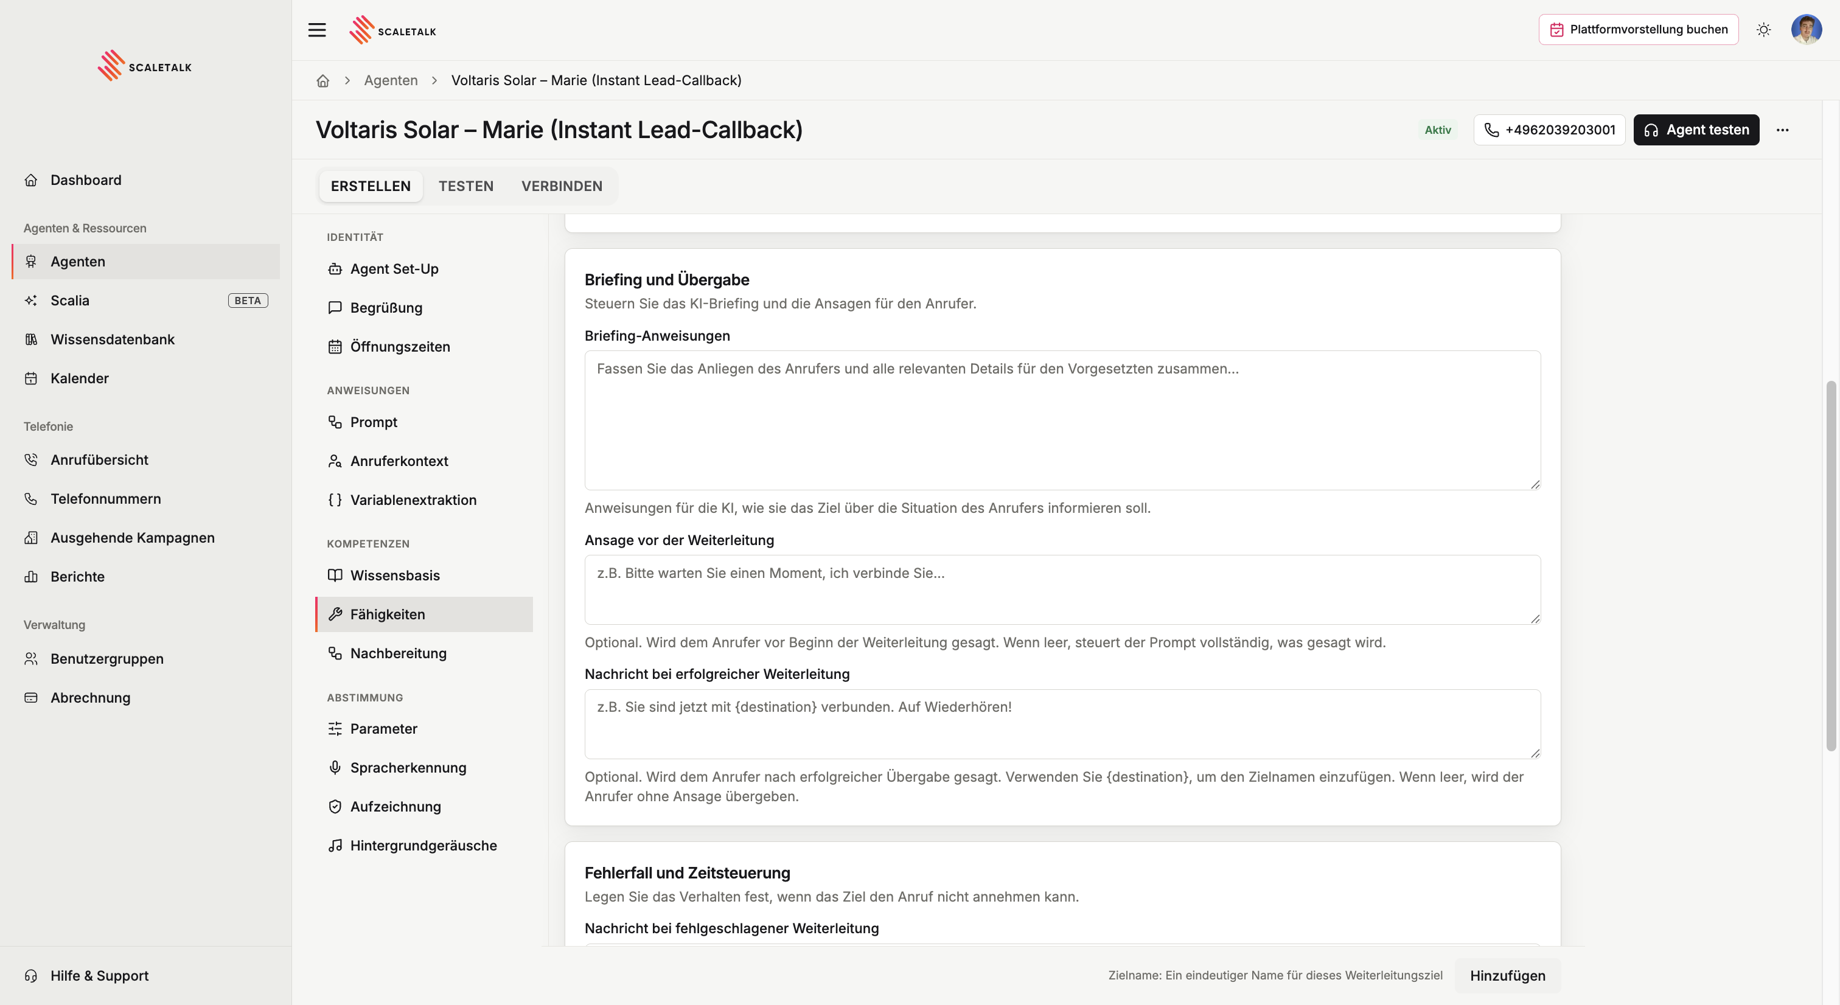Toggle the hamburger menu sidebar
This screenshot has width=1840, height=1005.
pyautogui.click(x=317, y=30)
